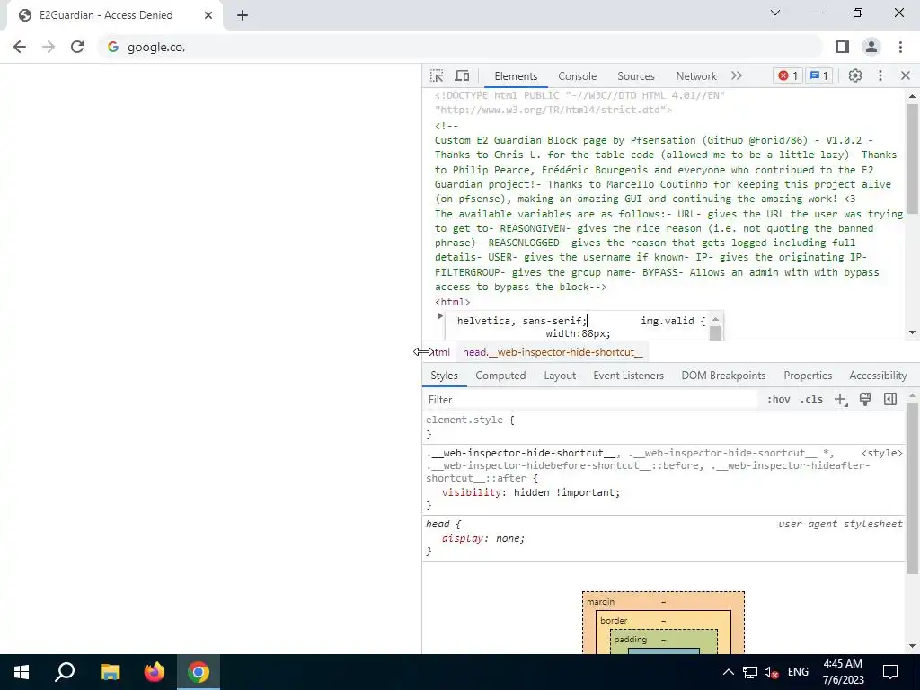This screenshot has height=690, width=920.
Task: Open a new tab with plus icon
Action: coord(243,15)
